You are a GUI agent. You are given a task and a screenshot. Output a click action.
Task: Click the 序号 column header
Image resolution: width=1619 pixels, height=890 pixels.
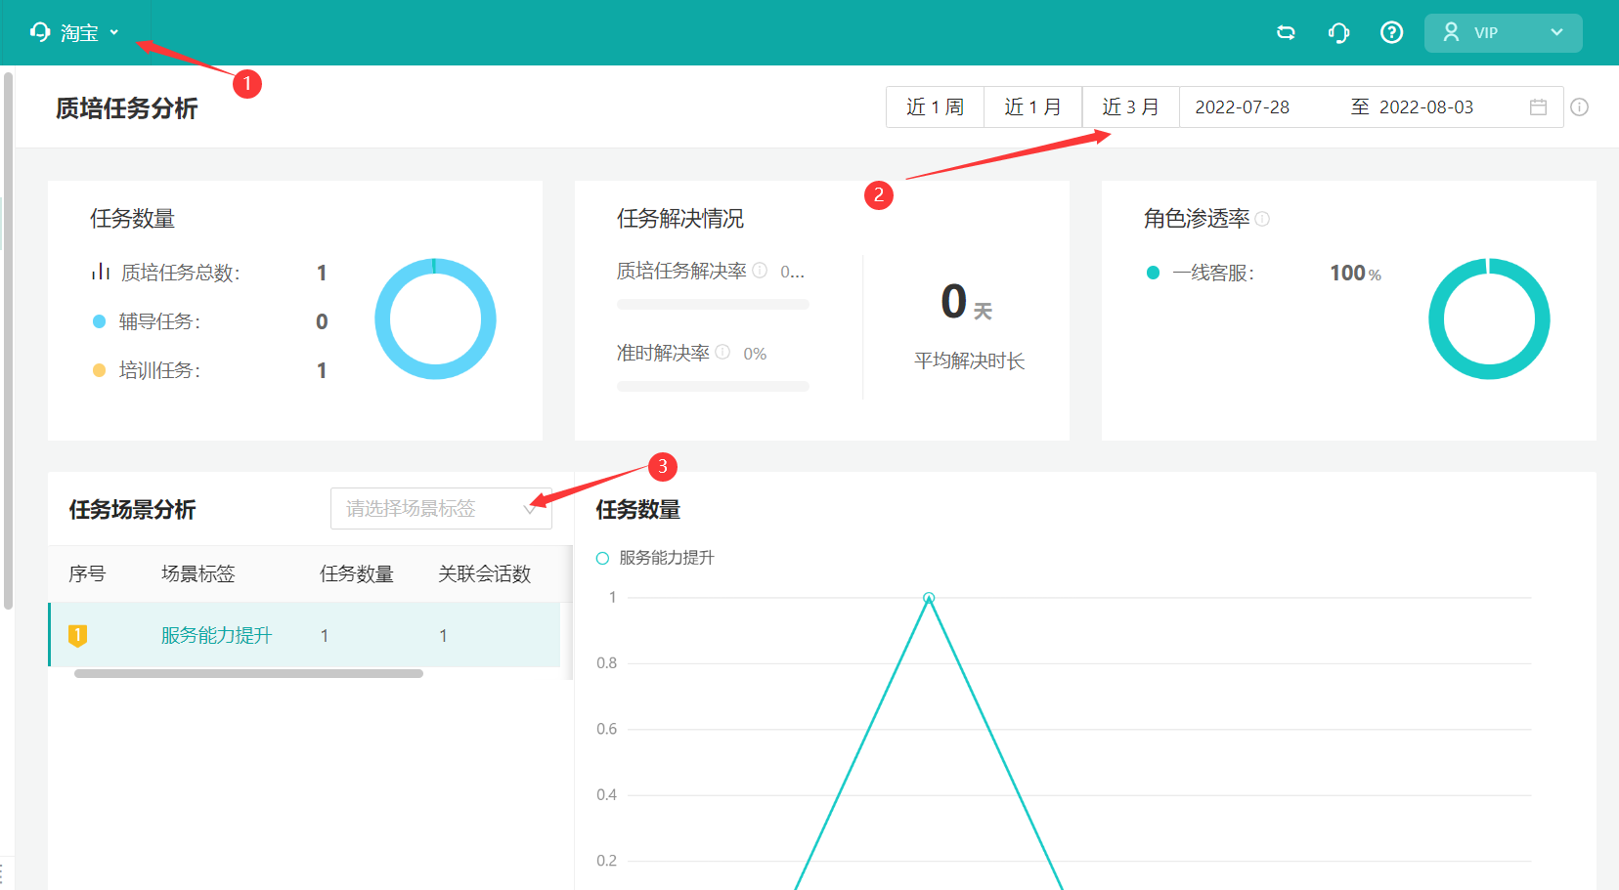point(87,574)
